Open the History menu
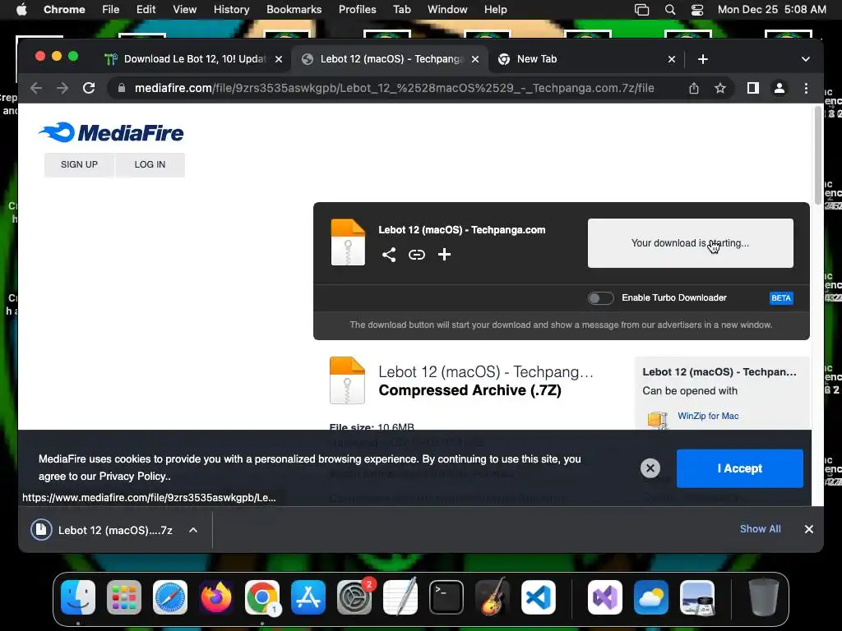The width and height of the screenshot is (842, 631). (231, 10)
